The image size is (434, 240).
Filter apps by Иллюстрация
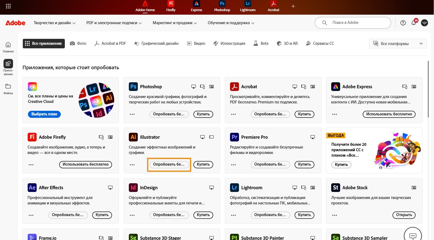click(x=229, y=43)
